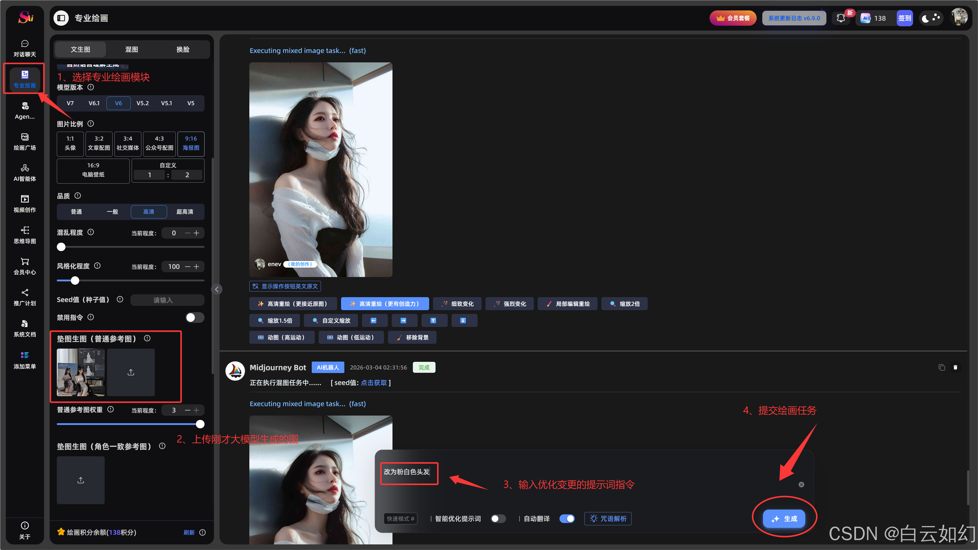Enable the 禁用指令 switch
The height and width of the screenshot is (550, 978).
click(x=195, y=318)
